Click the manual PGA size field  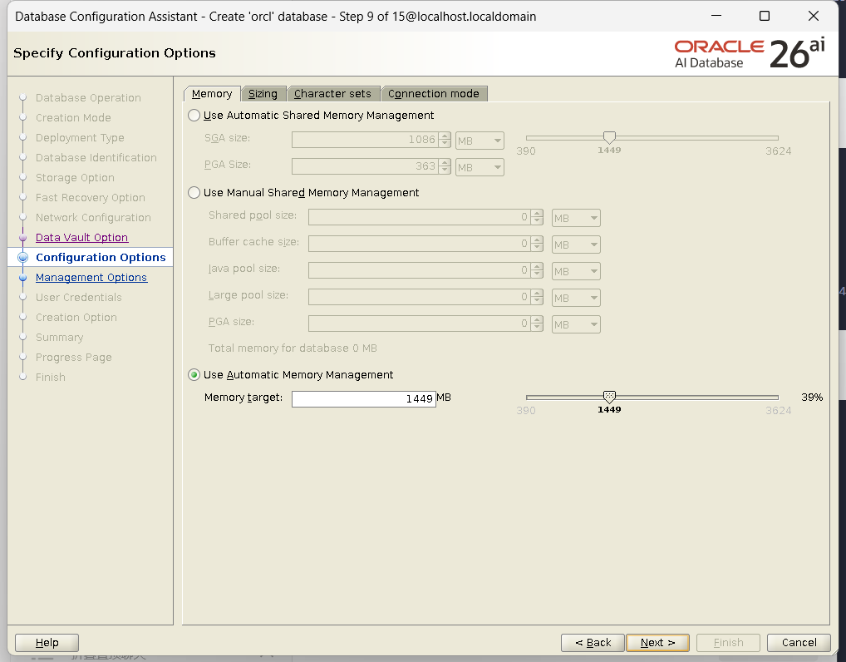pos(420,324)
